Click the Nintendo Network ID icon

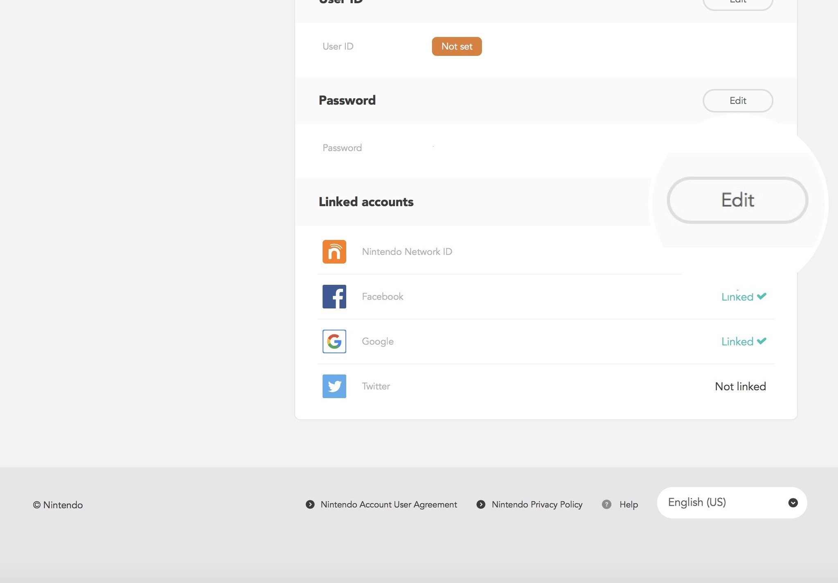(333, 251)
